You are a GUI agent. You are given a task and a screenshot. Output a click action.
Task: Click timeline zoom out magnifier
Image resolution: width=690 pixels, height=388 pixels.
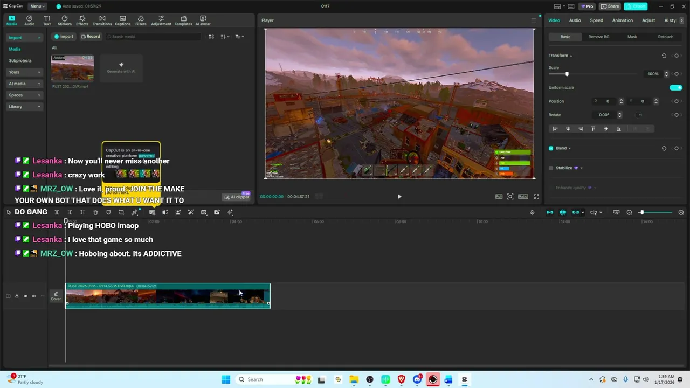pyautogui.click(x=629, y=212)
